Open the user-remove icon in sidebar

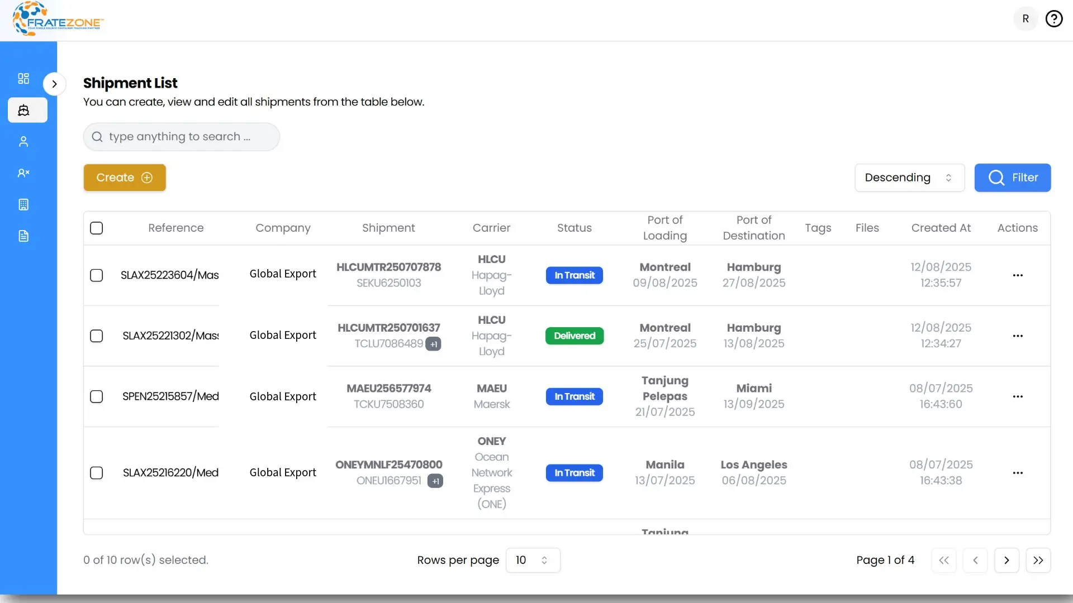tap(23, 173)
